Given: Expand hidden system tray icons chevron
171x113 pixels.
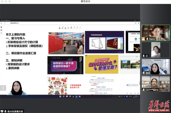Looking at the screenshot, I should pos(118,96).
